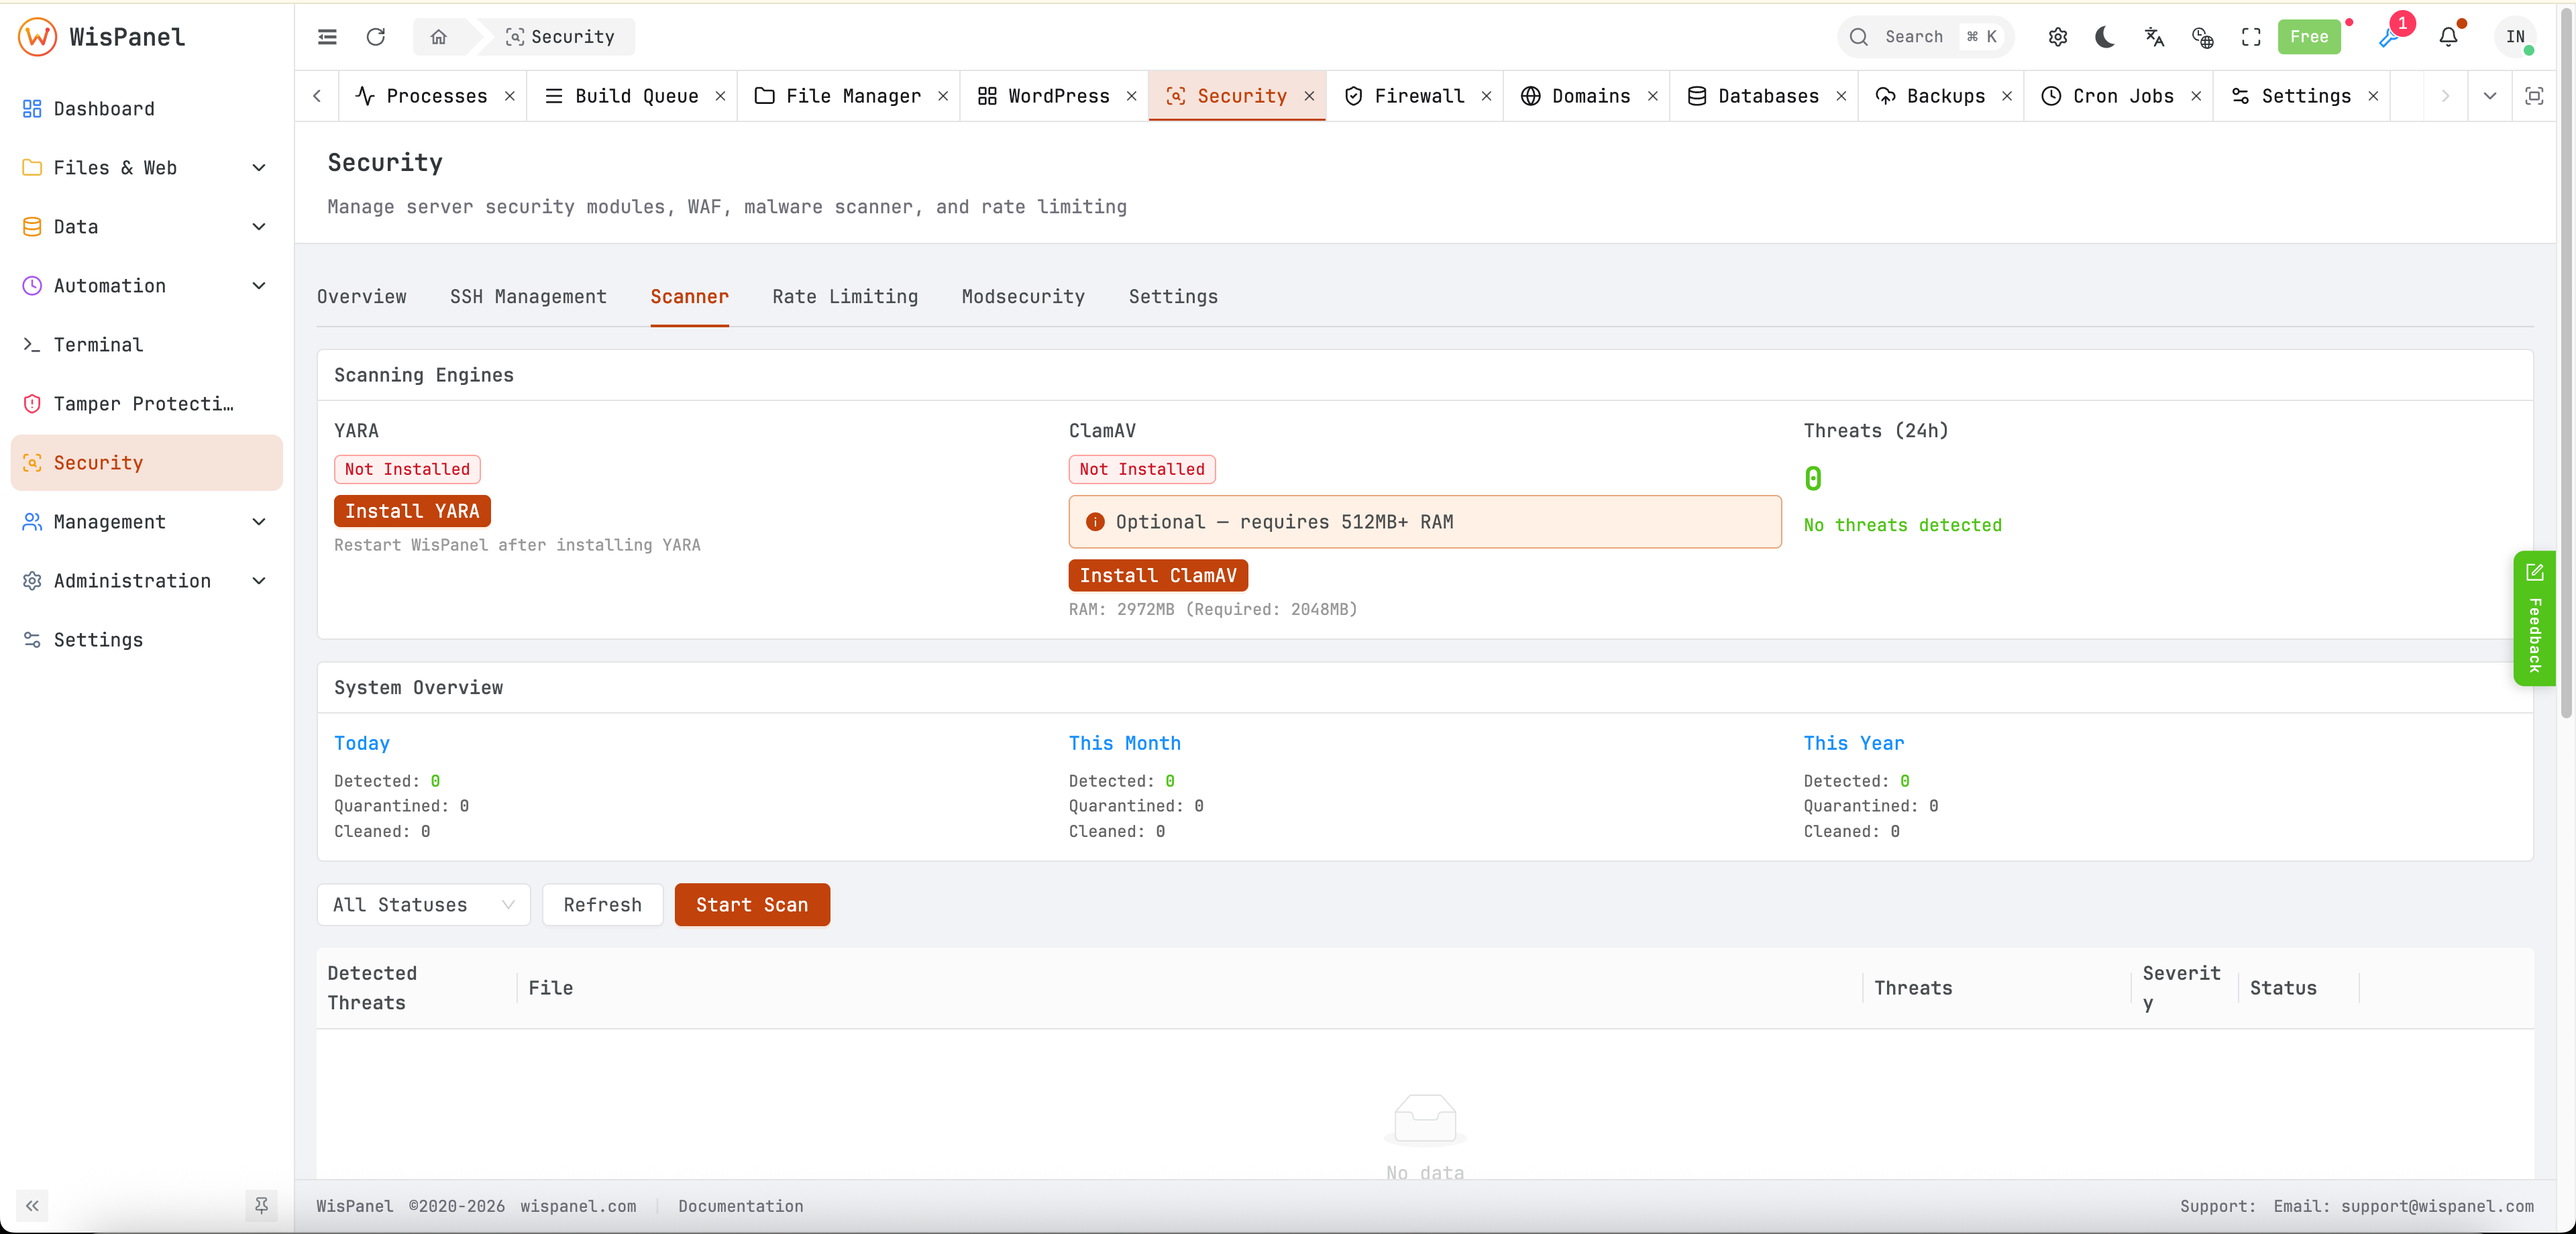Toggle dark mode with the moon icon
Screen dimensions: 2576x1234
pos(2105,37)
